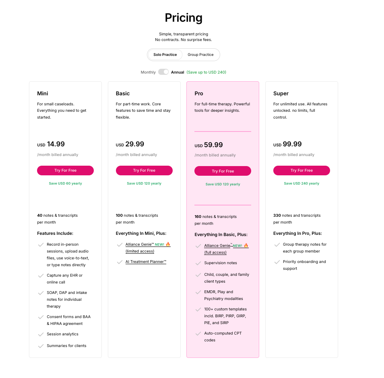Image resolution: width=384 pixels, height=378 pixels.
Task: Start Pro plan with Try For Free
Action: (x=223, y=171)
